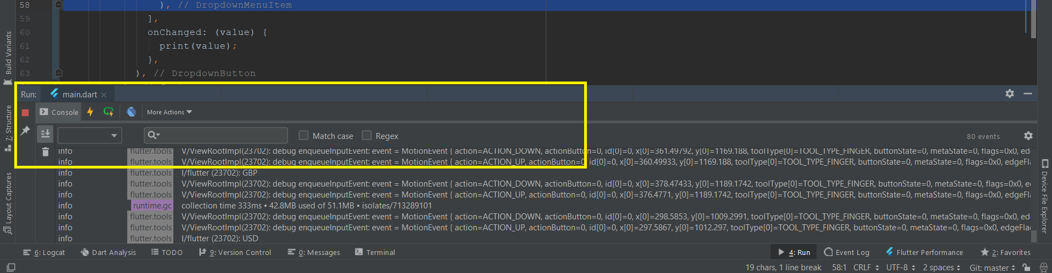Open Dart DevTools icon in run toolbar
This screenshot has width=1052, height=273.
[131, 112]
